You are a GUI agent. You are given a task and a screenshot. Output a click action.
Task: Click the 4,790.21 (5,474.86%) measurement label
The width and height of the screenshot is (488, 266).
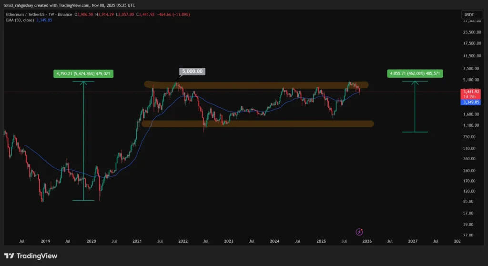(x=83, y=74)
